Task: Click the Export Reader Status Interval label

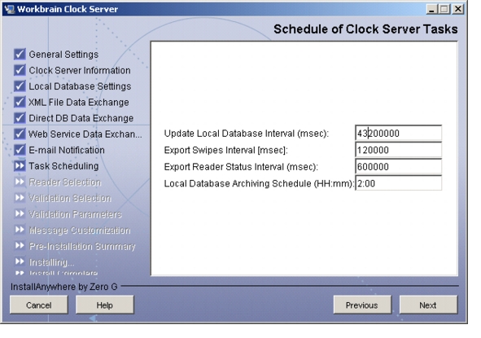Action: click(241, 167)
